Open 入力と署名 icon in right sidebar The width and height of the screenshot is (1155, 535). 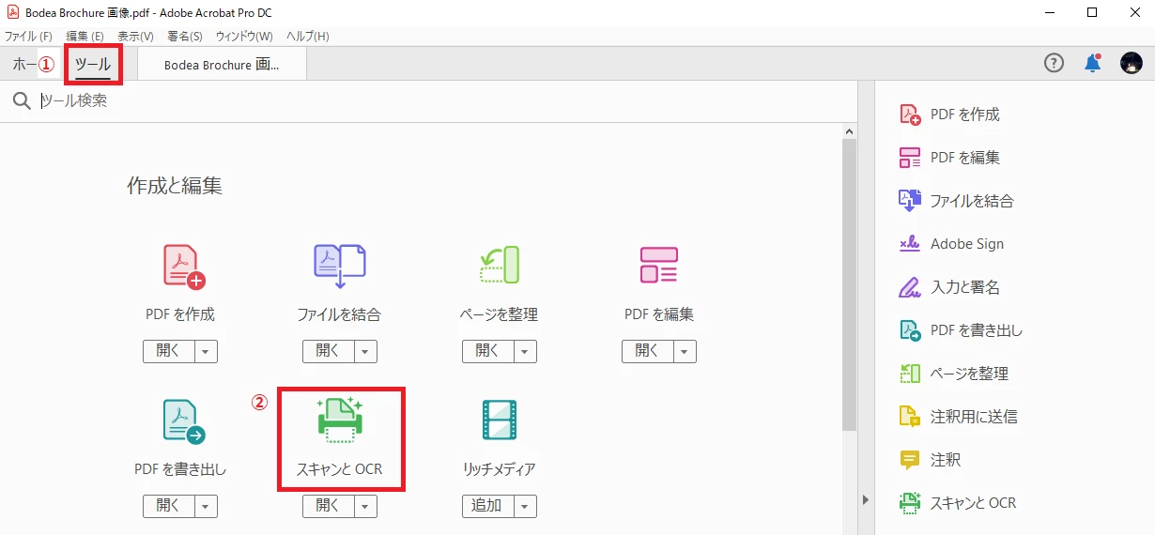pos(910,287)
